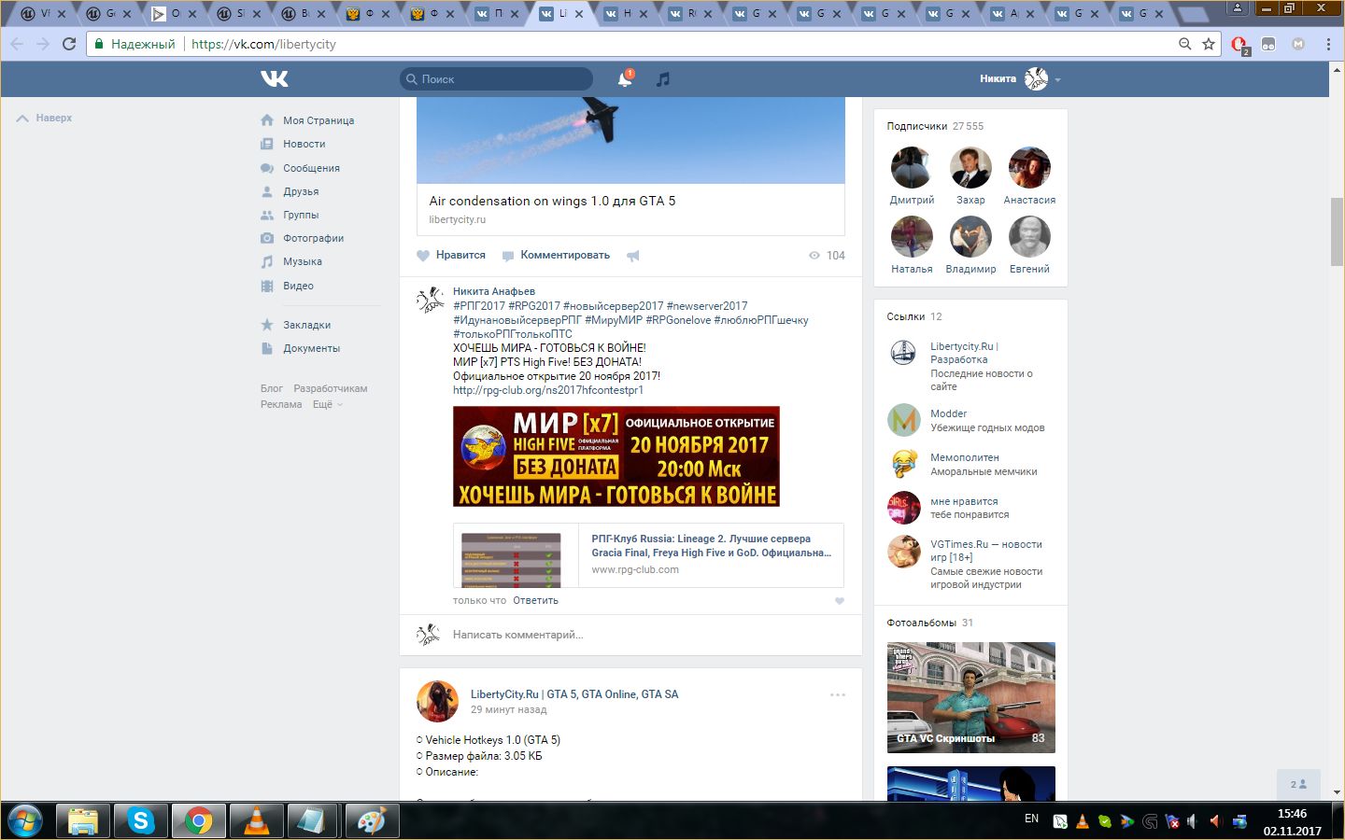This screenshot has height=840, width=1345.
Task: Open Paint from the taskbar
Action: coord(372,821)
